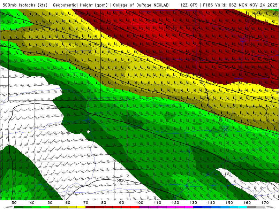
Task: Select the dark purple swatch starting at 100
Action: (144, 207)
